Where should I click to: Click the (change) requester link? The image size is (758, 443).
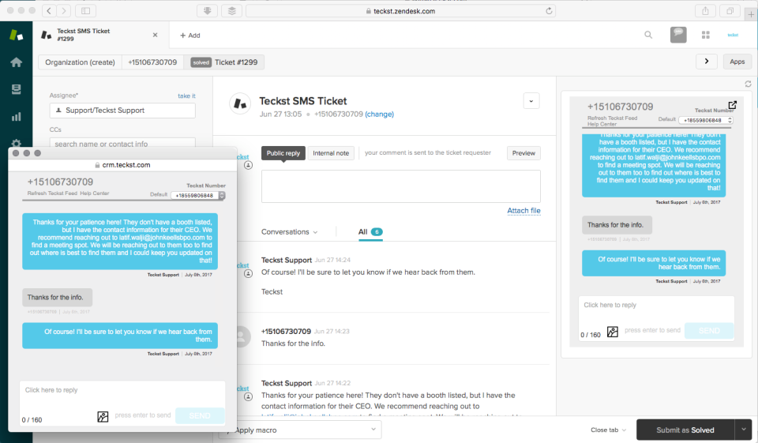point(380,115)
